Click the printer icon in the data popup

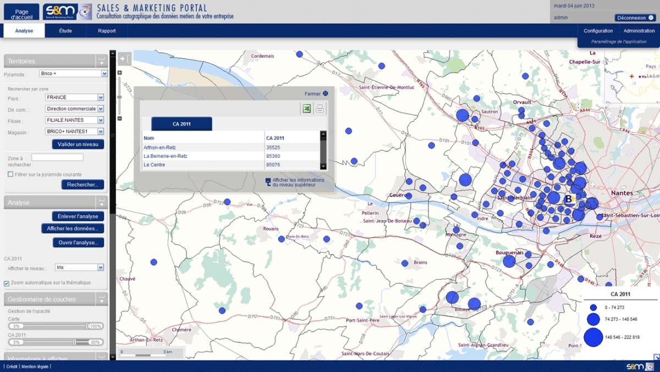(320, 109)
